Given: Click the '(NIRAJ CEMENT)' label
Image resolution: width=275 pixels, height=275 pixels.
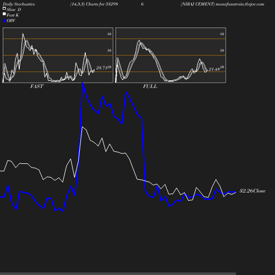Looking at the screenshot, I should point(197,4).
